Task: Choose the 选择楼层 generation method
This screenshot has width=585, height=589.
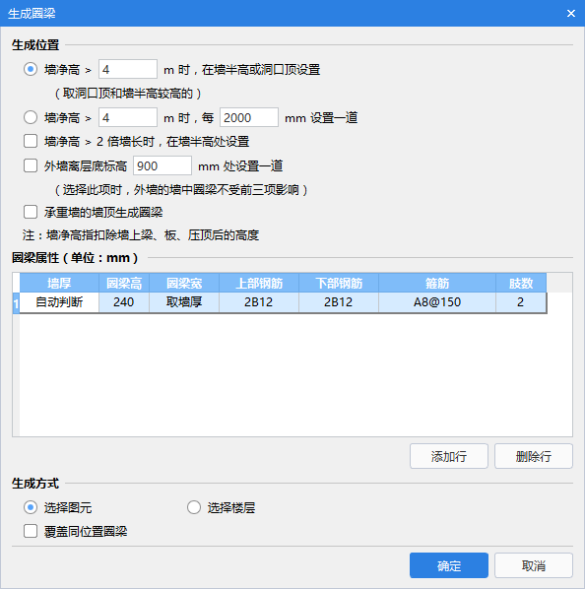Action: point(194,507)
